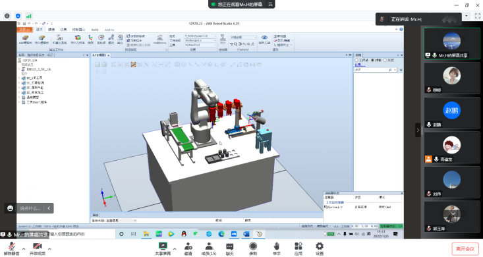Open the MyNewTool tool dropdown
The width and height of the screenshot is (483, 257).
tap(200, 45)
